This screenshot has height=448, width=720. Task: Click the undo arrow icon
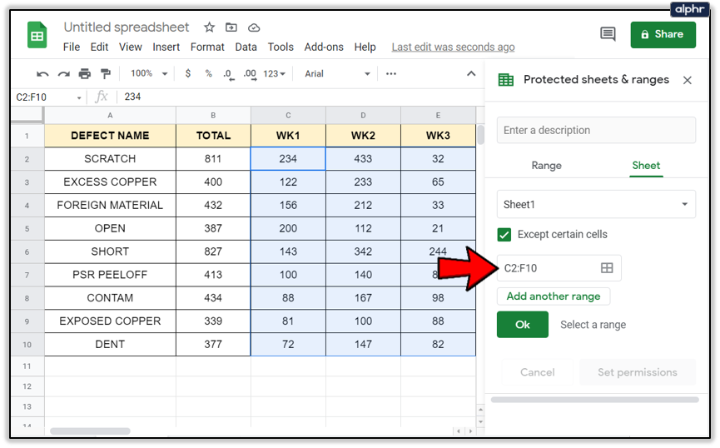click(42, 74)
